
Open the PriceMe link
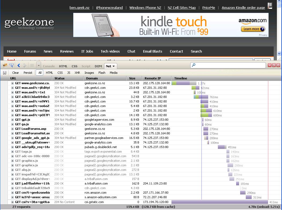coord(209,8)
